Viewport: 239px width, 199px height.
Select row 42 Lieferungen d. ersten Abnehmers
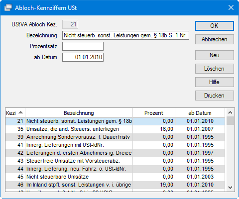pyautogui.click(x=115, y=153)
